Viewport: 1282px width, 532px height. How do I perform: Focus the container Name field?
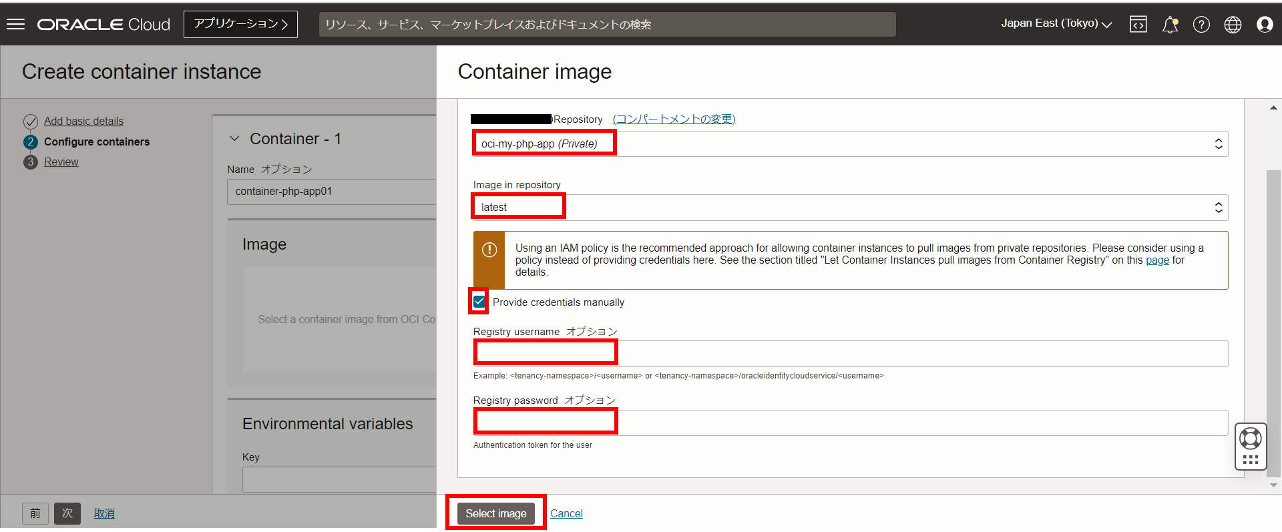(332, 192)
